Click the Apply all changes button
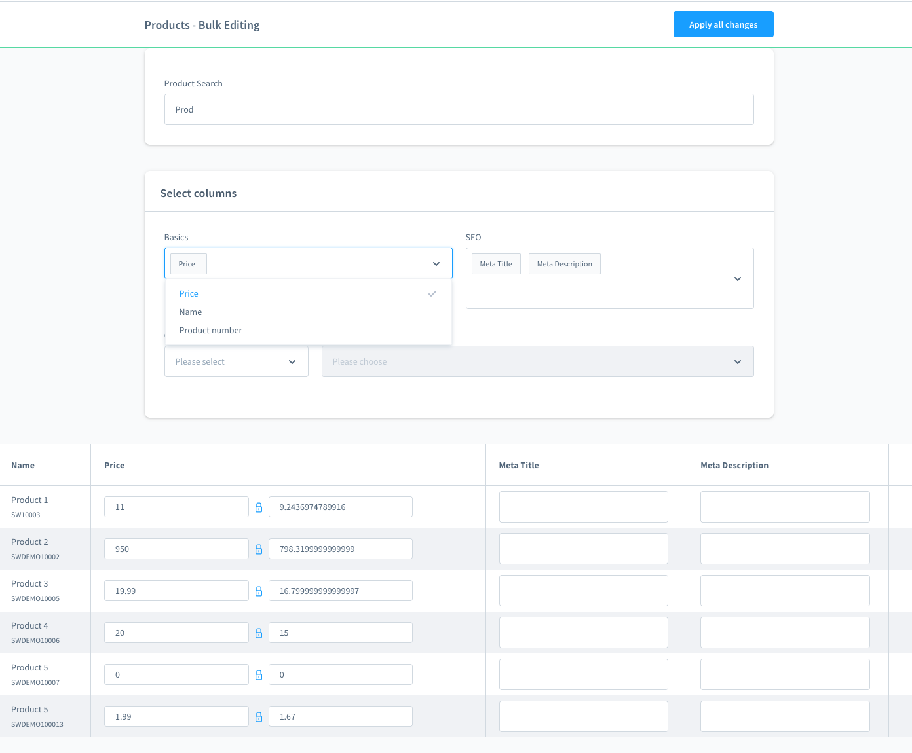The width and height of the screenshot is (912, 753). pyautogui.click(x=723, y=25)
